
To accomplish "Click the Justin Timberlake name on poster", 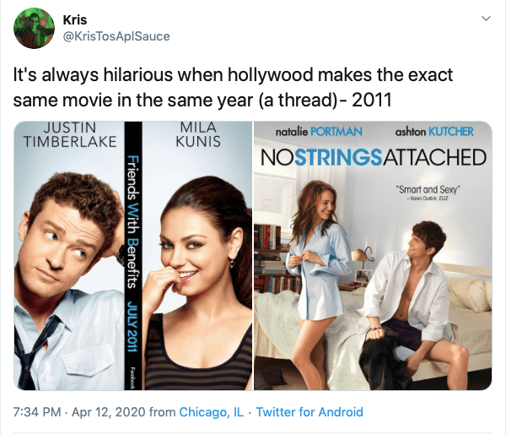I will click(70, 134).
